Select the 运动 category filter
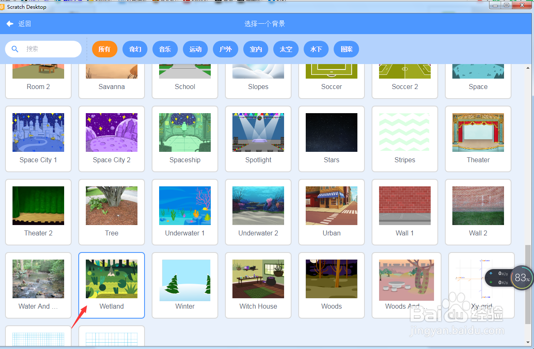Image resolution: width=534 pixels, height=349 pixels. point(195,49)
